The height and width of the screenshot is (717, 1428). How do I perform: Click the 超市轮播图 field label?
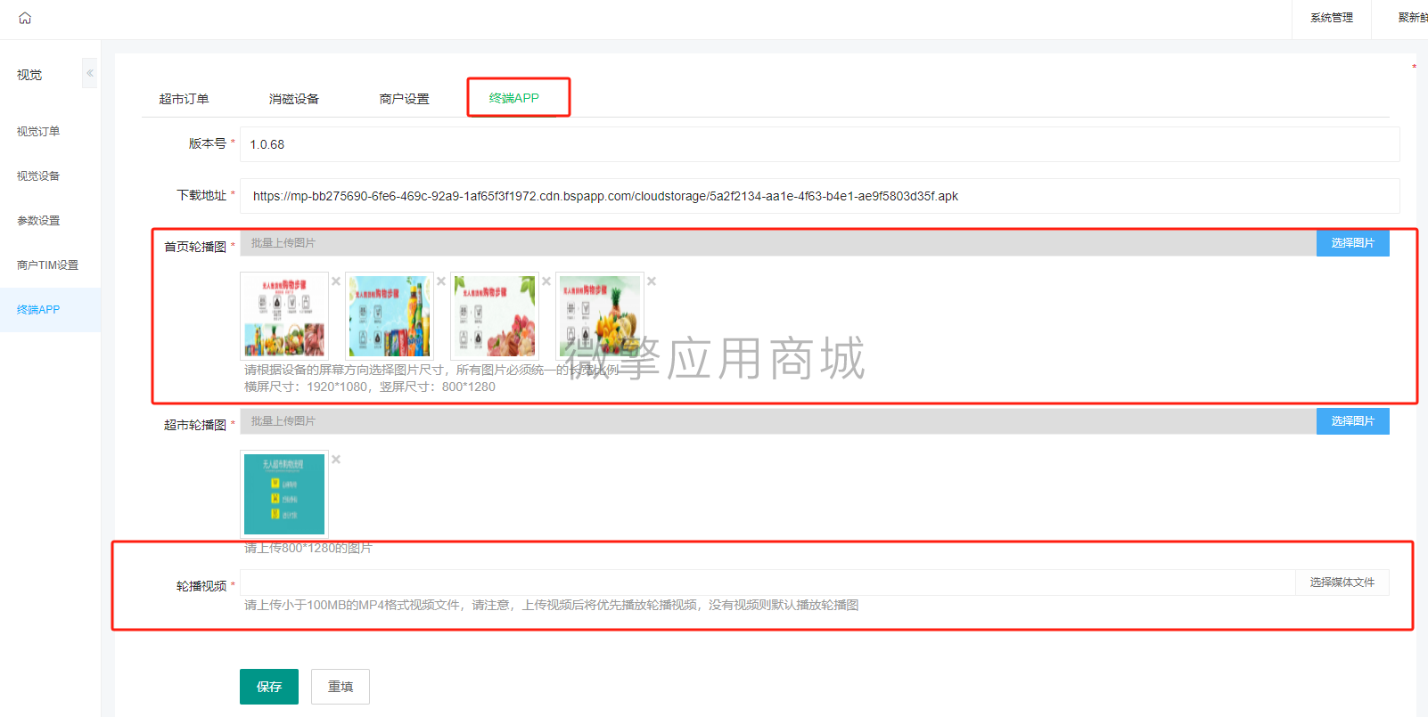point(195,425)
